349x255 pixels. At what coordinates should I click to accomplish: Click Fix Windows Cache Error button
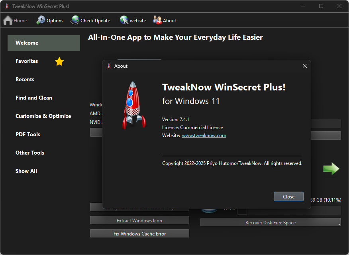point(139,233)
